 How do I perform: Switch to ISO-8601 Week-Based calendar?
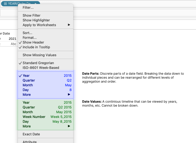pos(41,68)
